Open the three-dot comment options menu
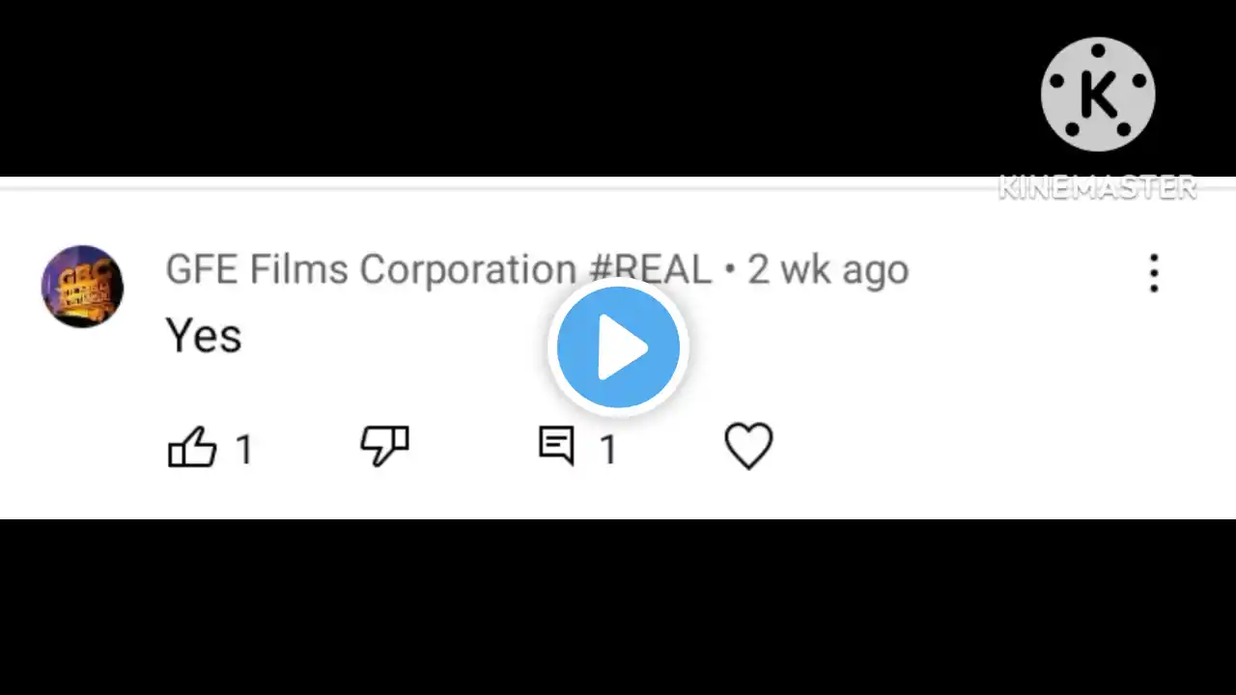 click(x=1154, y=273)
